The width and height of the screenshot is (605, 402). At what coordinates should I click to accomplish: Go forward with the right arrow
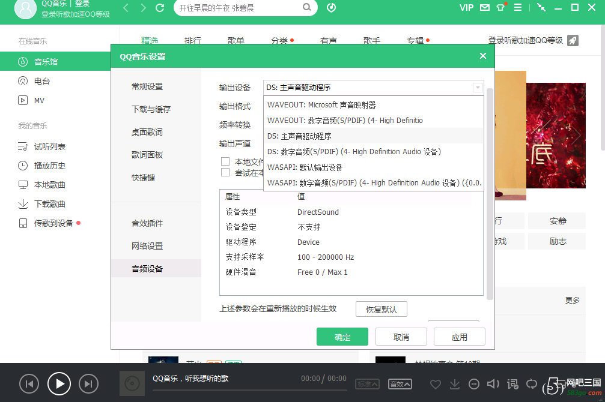[x=143, y=8]
